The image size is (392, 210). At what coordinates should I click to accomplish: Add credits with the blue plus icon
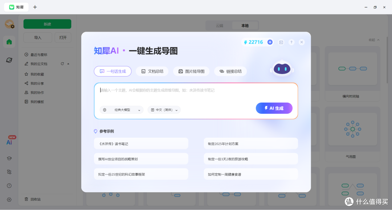[270, 42]
